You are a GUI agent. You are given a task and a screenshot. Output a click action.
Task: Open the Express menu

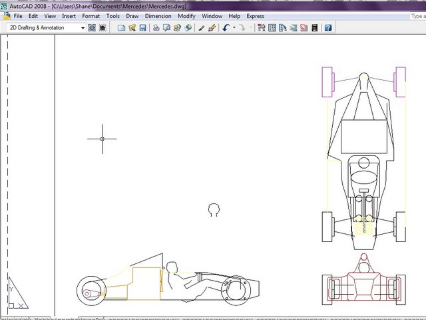pos(255,15)
